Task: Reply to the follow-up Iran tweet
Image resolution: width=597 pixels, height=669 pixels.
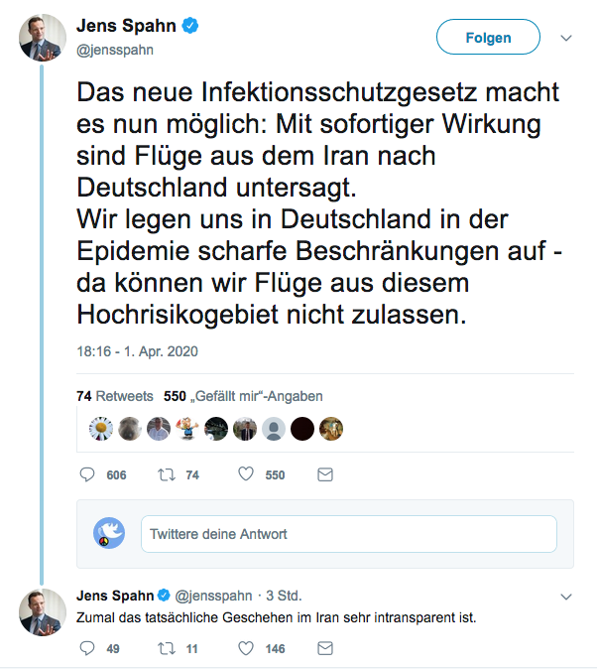Action: pos(88,648)
